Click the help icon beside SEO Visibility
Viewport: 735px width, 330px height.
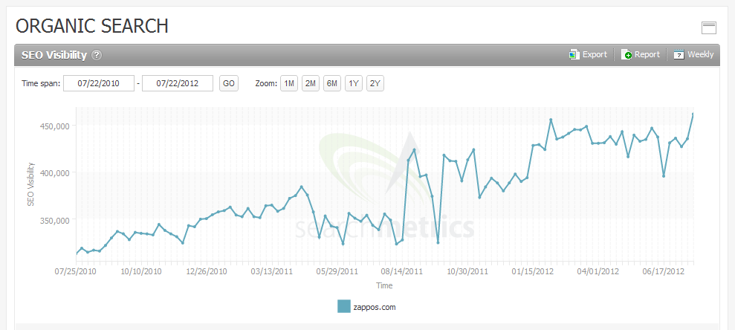tap(97, 55)
